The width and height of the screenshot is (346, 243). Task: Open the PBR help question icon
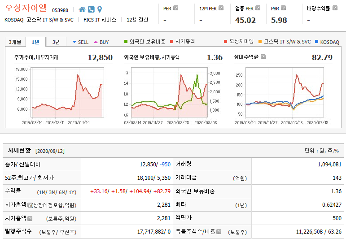point(284,8)
